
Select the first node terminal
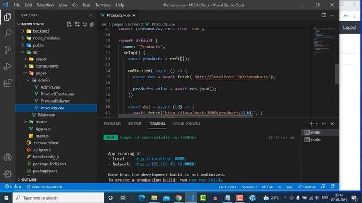(x=320, y=133)
